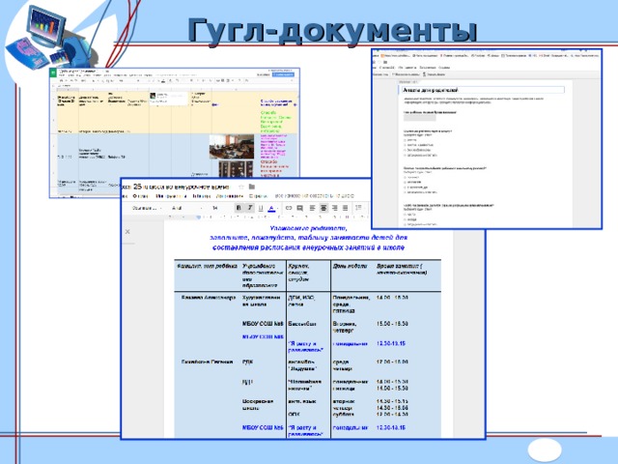Select the first radio option of the last choice question
618x464 pixels.
(x=406, y=215)
